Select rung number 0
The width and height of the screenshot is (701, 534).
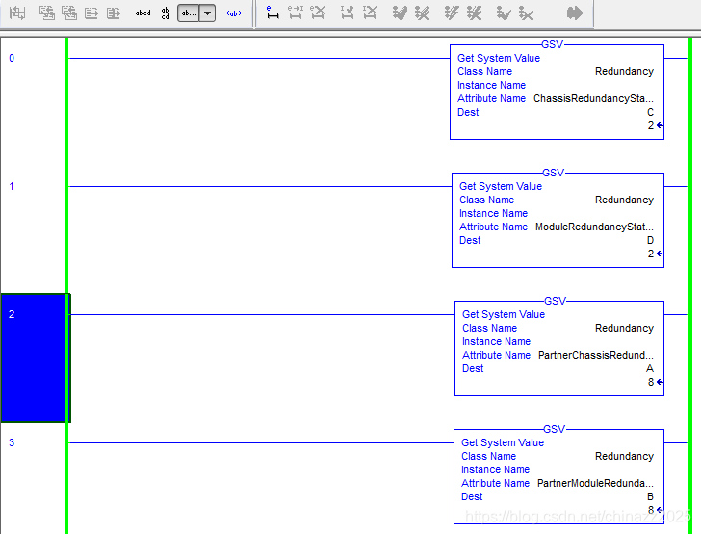tap(12, 58)
